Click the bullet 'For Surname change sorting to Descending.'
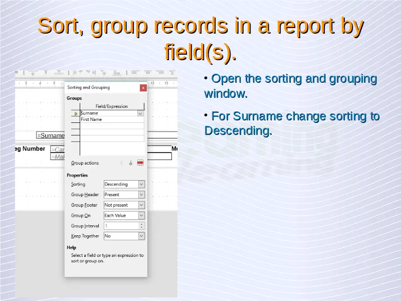This screenshot has height=301, width=401. coord(292,123)
